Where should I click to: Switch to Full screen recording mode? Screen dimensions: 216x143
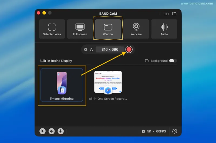(80, 29)
